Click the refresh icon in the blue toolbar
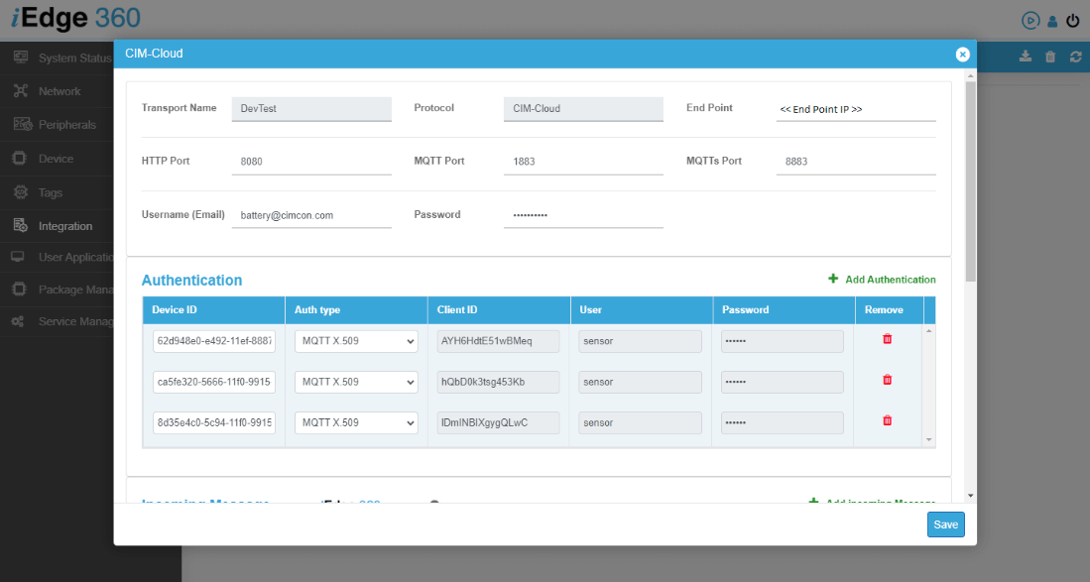1090x582 pixels. 1075,58
